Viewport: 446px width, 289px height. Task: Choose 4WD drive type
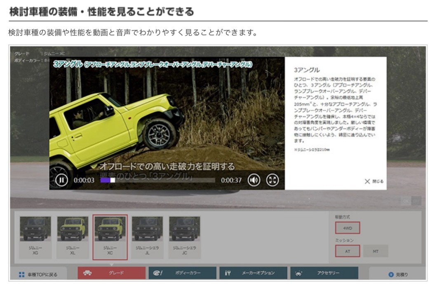click(347, 228)
